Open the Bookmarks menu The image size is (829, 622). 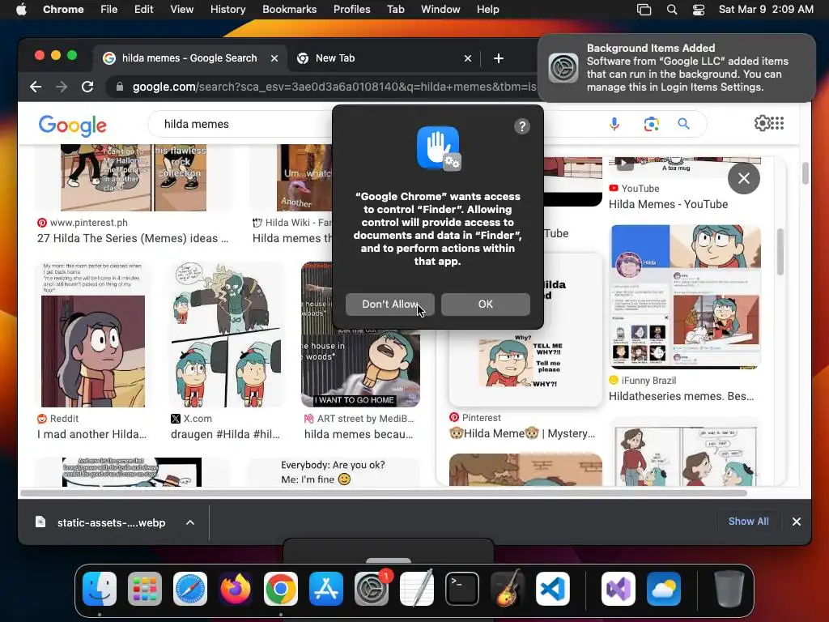tap(289, 10)
